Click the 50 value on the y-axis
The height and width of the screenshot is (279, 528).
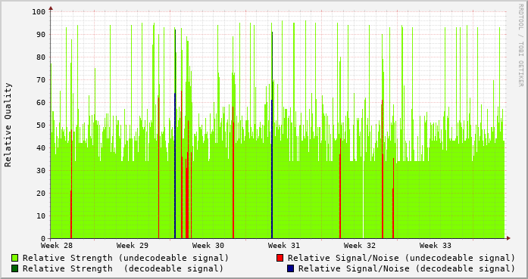41,125
